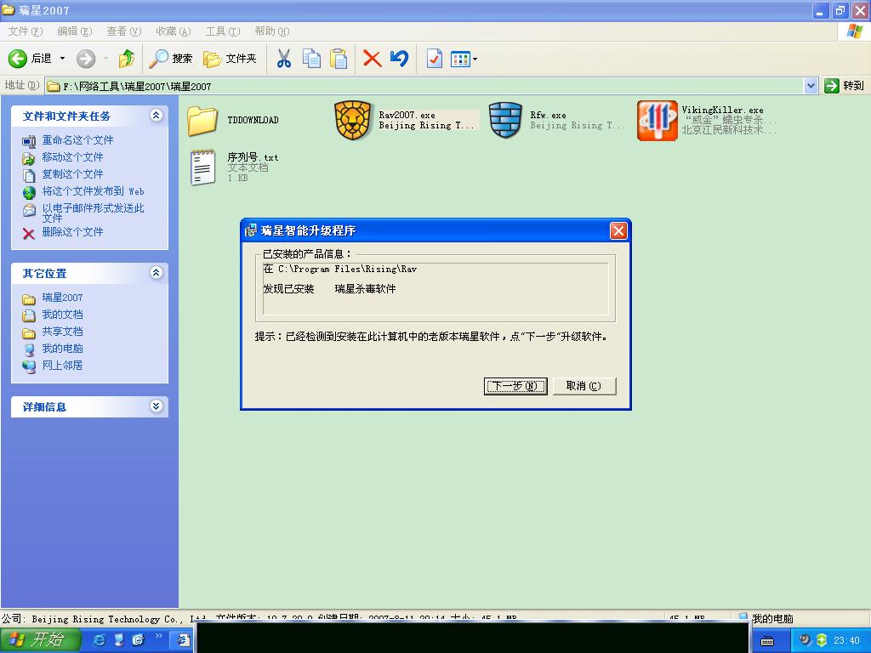Select the TDDOWNLOAD folder icon

202,121
